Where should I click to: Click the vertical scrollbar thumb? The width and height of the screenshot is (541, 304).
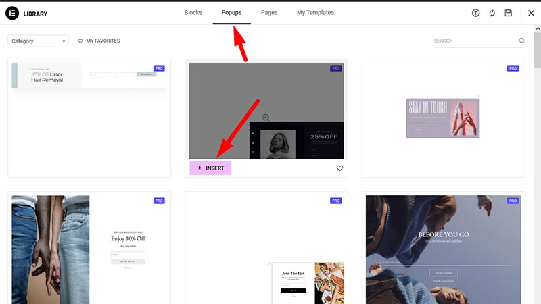[x=538, y=51]
